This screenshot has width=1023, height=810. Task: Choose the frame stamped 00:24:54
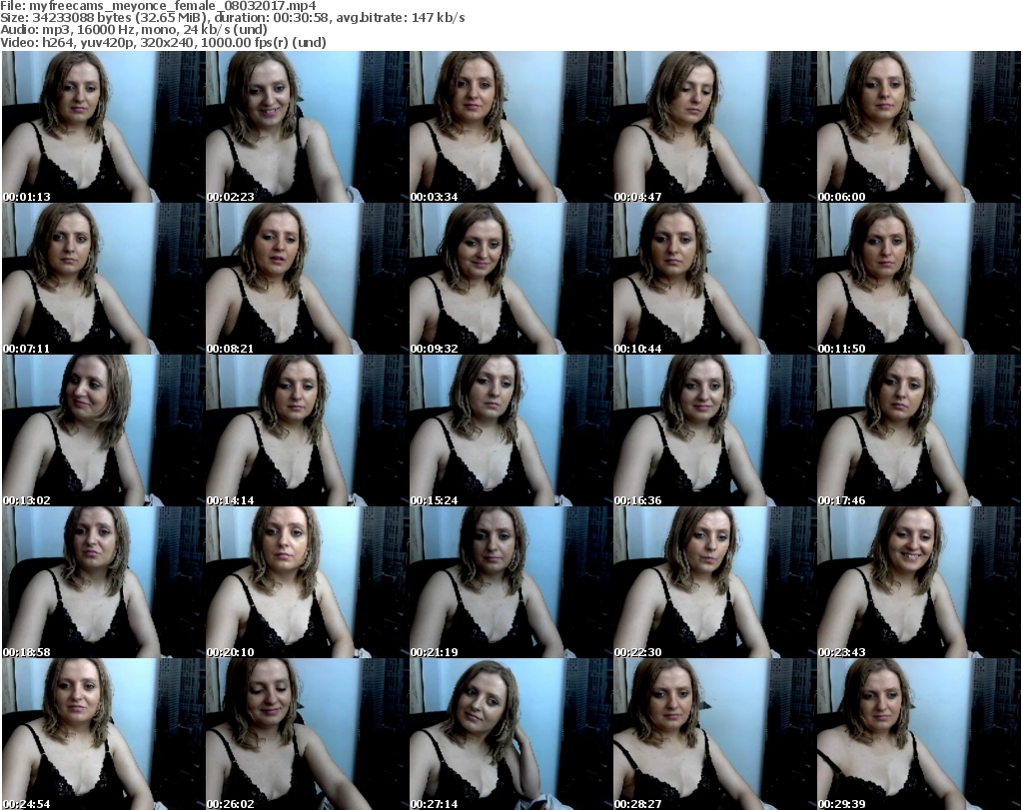pos(104,734)
